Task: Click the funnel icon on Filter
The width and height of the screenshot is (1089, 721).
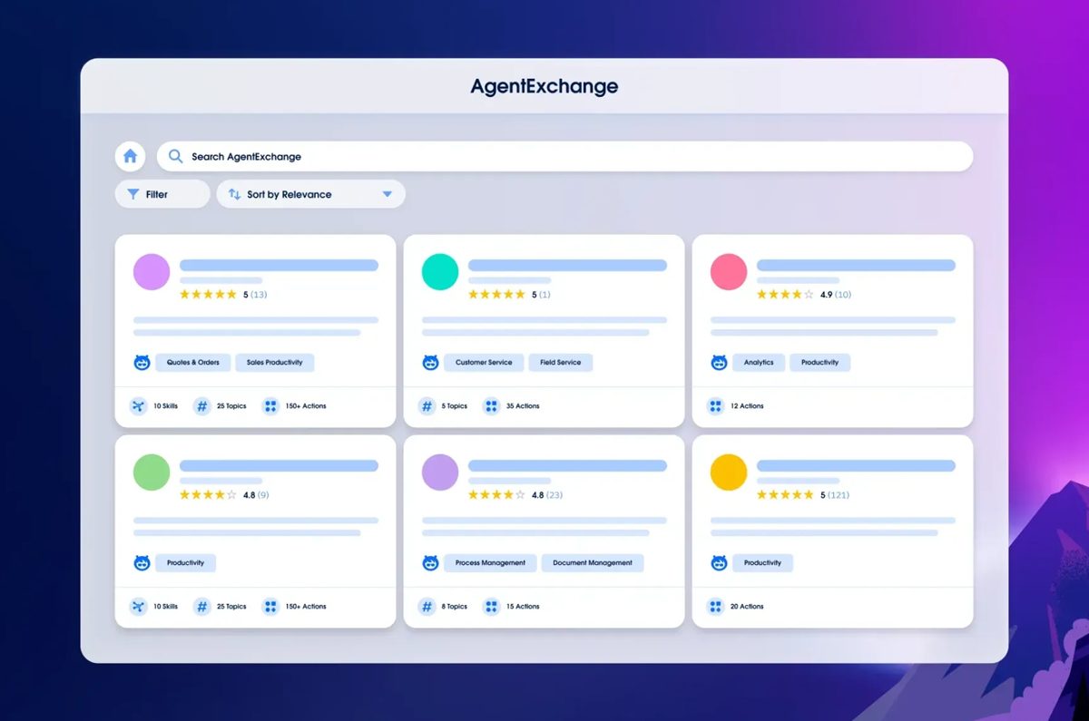Action: pyautogui.click(x=133, y=194)
